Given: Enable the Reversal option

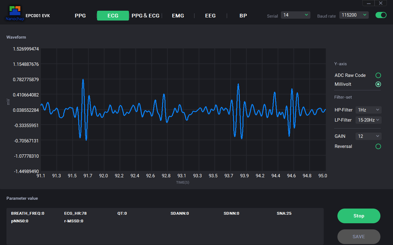Looking at the screenshot, I should click(378, 146).
